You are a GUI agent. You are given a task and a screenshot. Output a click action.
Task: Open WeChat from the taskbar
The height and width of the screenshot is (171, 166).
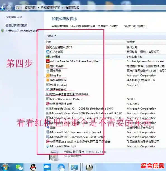click(x=19, y=167)
